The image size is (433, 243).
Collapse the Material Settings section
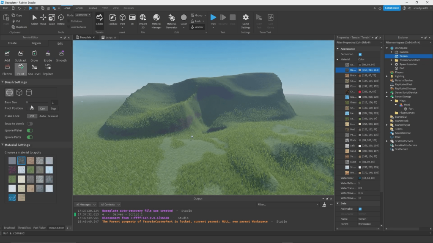3,145
